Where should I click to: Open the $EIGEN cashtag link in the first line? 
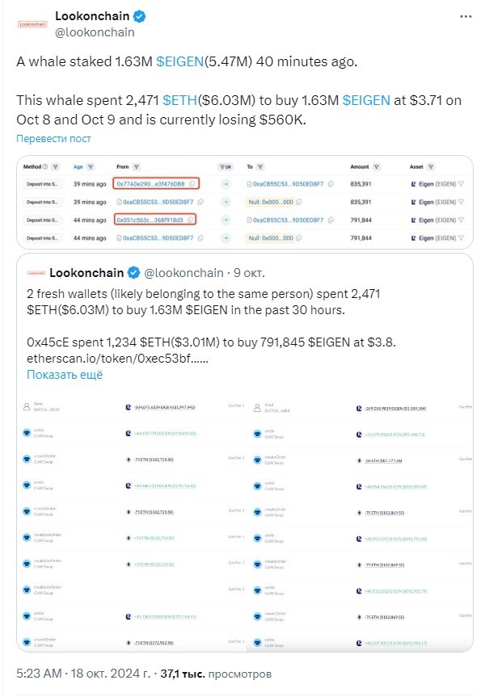[179, 61]
